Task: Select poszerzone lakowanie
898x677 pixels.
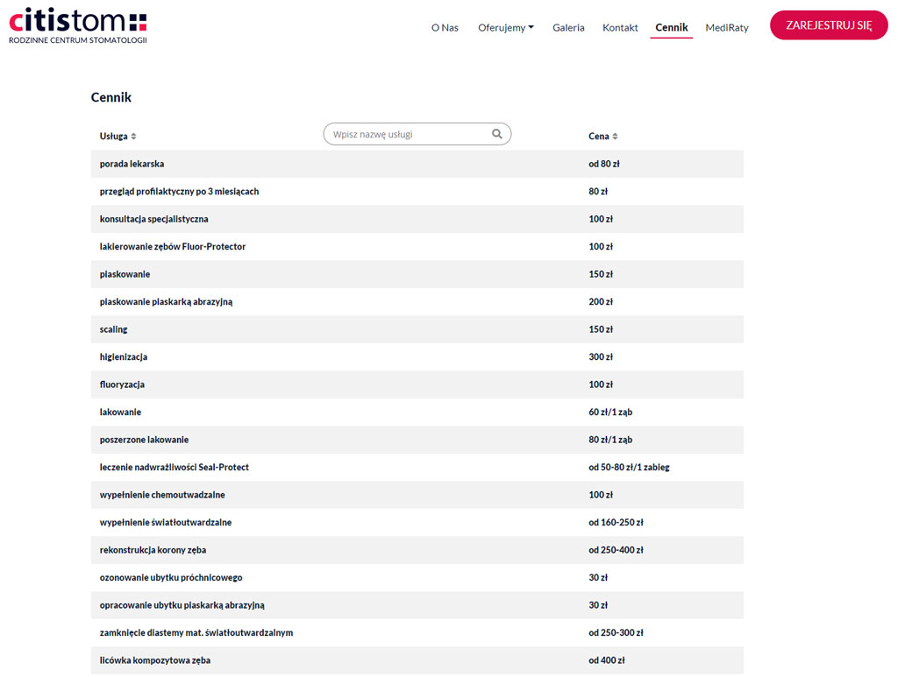Action: pyautogui.click(x=145, y=440)
